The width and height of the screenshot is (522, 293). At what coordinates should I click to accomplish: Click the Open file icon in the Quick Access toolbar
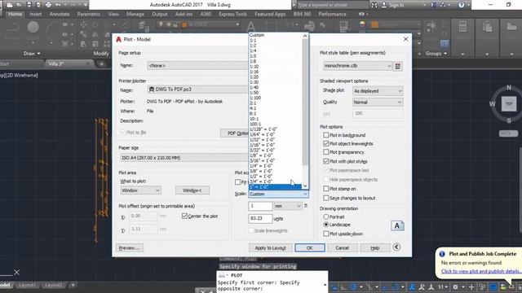coord(20,5)
